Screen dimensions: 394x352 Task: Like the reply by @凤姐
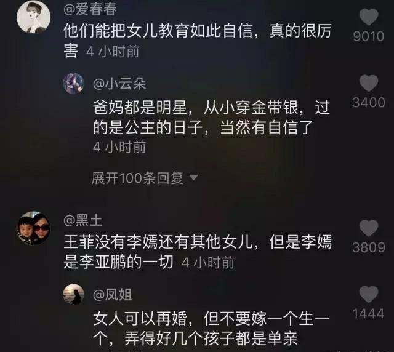coord(369,294)
